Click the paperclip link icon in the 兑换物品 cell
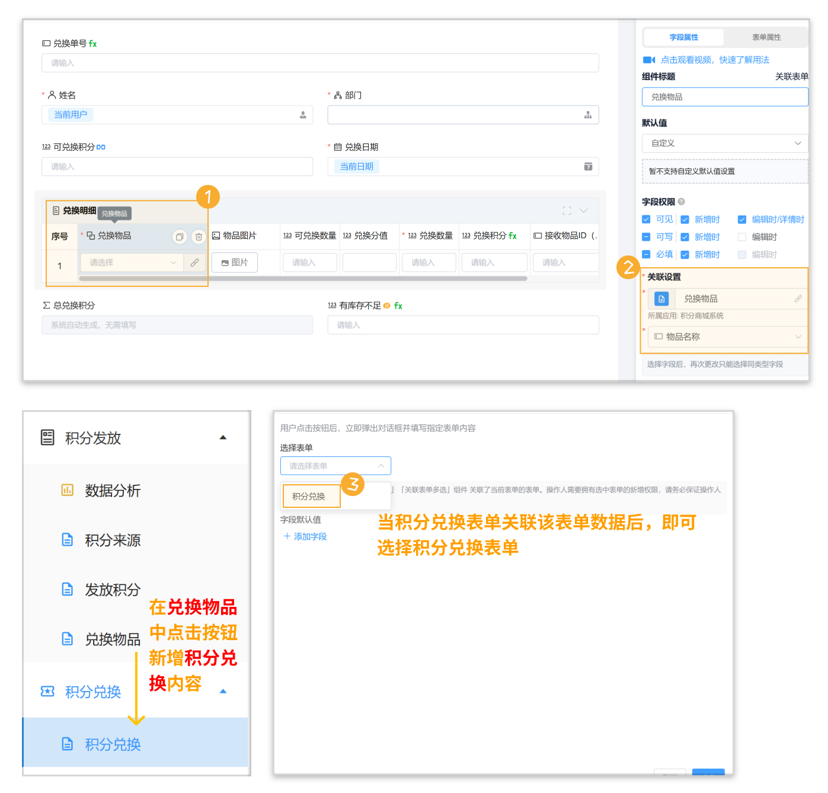828x793 pixels. point(195,262)
